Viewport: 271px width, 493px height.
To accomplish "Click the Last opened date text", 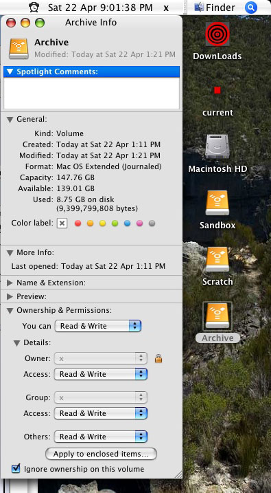I will click(113, 266).
